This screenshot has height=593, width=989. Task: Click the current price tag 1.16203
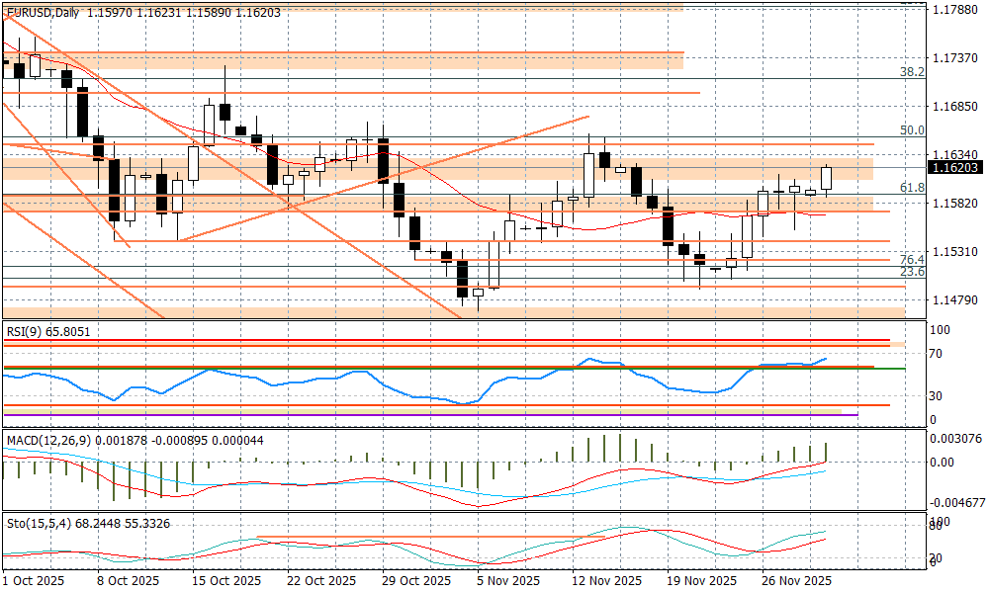click(954, 168)
